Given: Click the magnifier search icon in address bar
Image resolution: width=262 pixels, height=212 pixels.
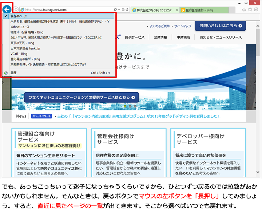Looking at the screenshot, I should pos(115,10).
